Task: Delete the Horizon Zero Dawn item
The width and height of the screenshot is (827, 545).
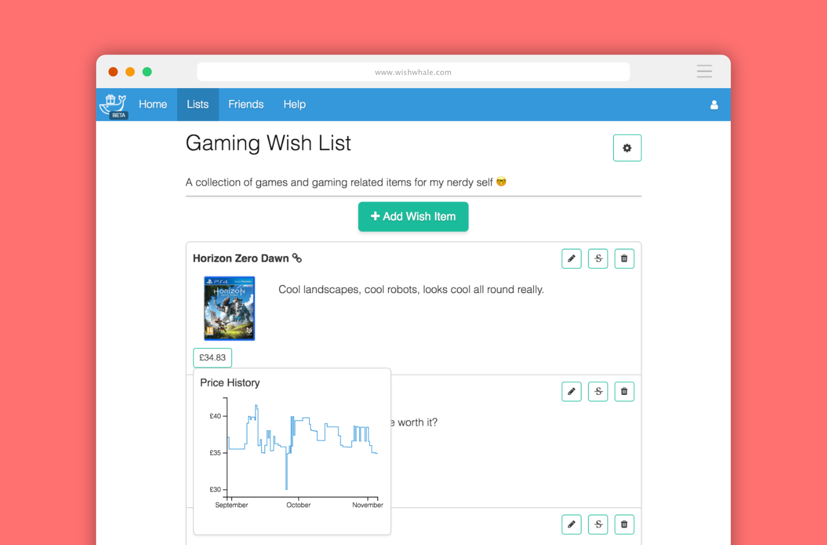Action: coord(624,258)
